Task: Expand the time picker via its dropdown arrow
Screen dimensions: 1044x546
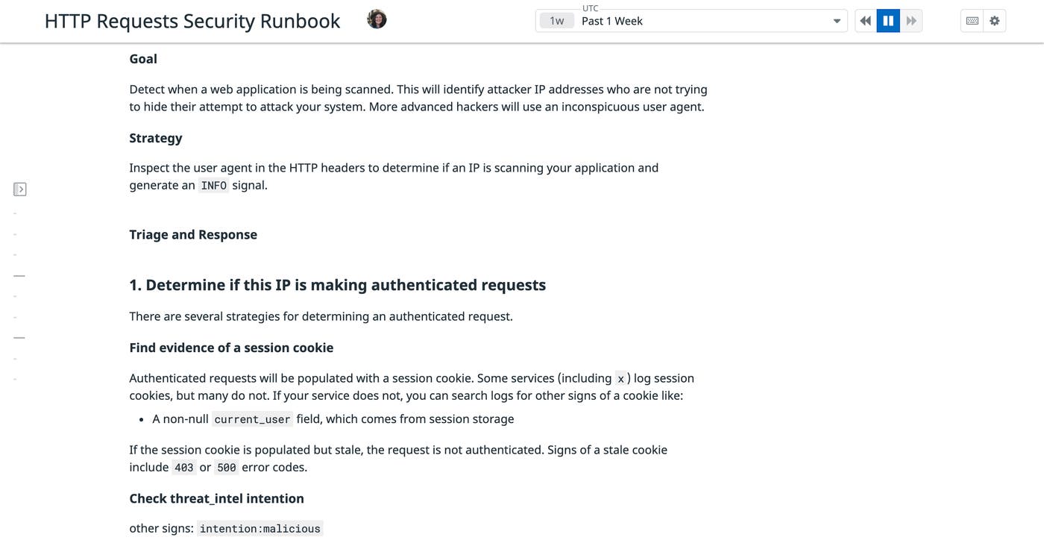Action: pyautogui.click(x=837, y=20)
